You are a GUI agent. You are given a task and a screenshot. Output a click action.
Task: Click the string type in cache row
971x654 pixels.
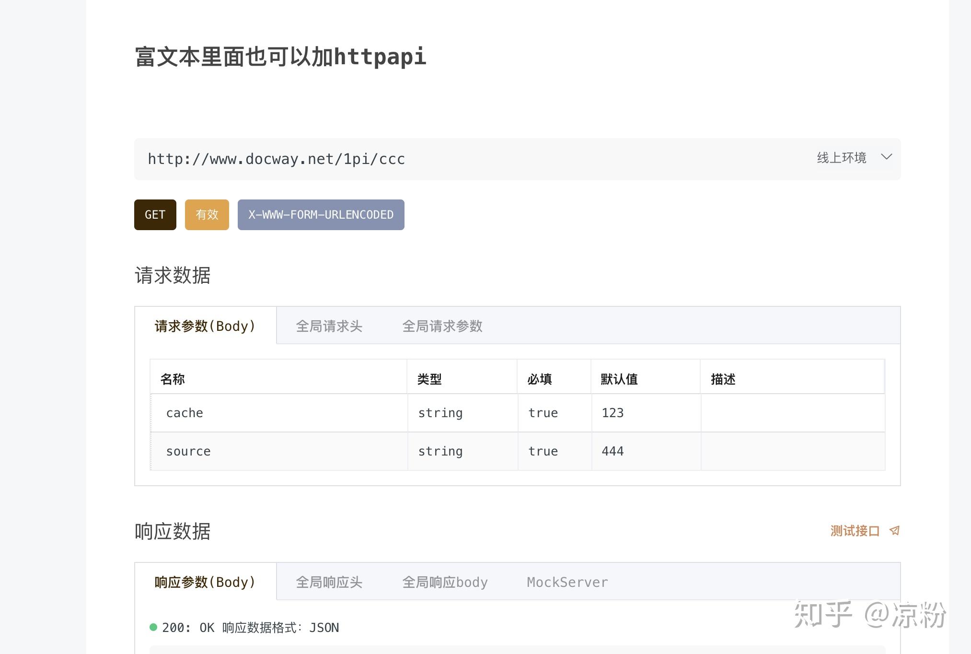[x=440, y=413]
